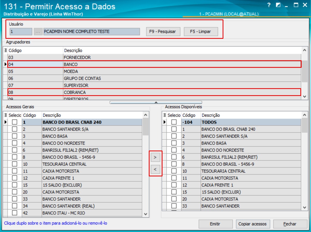Click the Acessos Gerais grid column selector icon
Image resolution: width=311 pixels, height=232 pixels.
[6, 115]
